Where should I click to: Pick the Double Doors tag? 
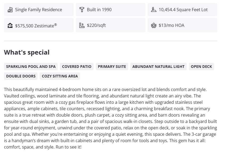21,76
